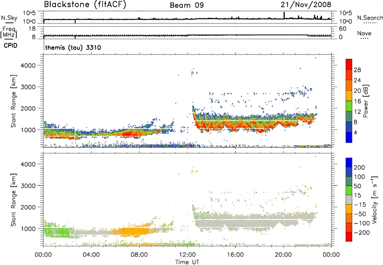
Task: Click the '20:00' time tick label
Action: click(x=283, y=255)
